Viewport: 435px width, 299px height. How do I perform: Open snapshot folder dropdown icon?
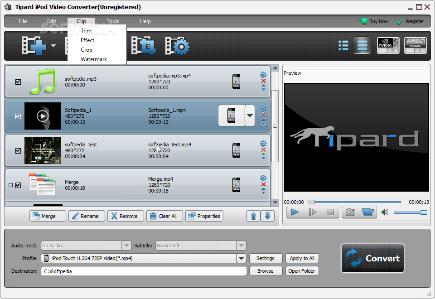tap(368, 212)
